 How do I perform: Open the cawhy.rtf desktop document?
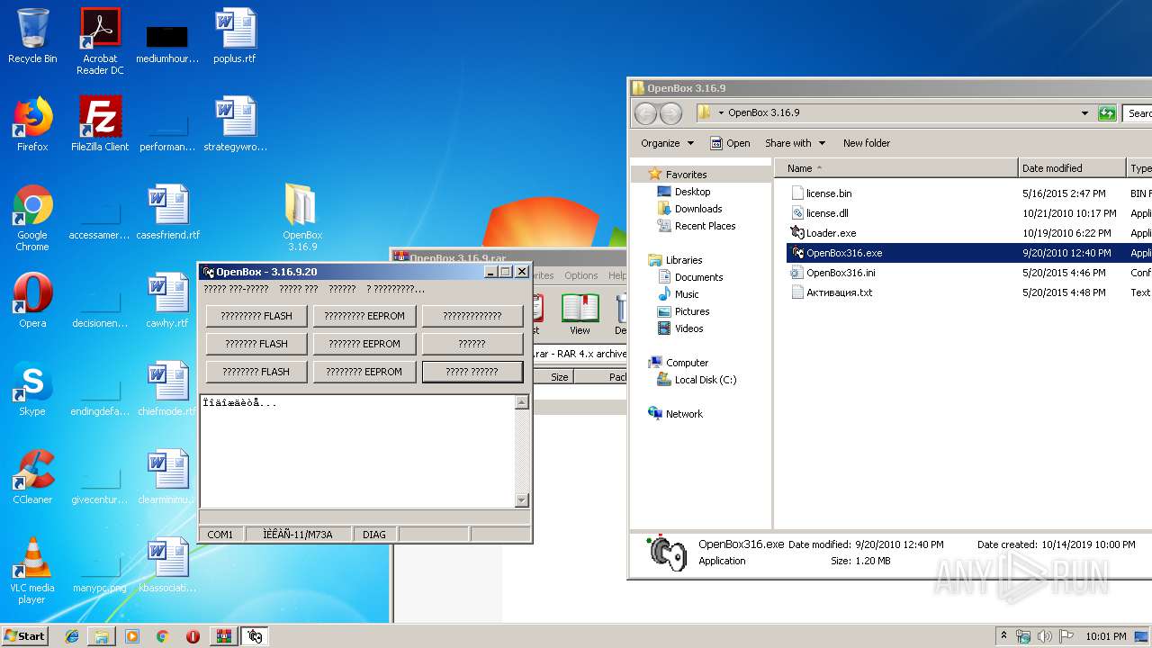(168, 301)
